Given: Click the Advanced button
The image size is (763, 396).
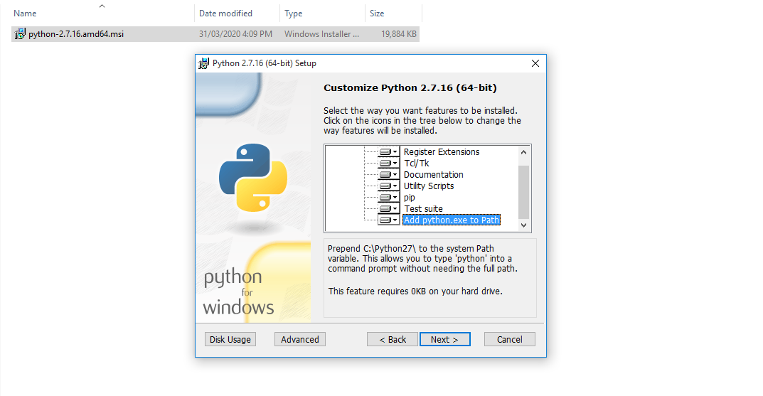Looking at the screenshot, I should pyautogui.click(x=300, y=339).
